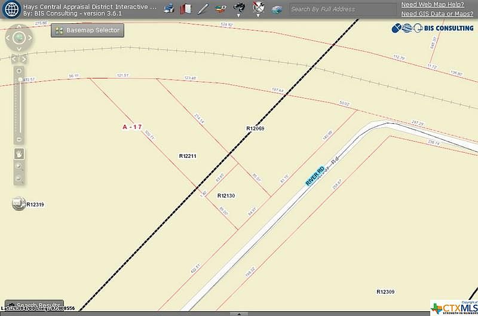Expand the compass tool dropdown arrow
The height and width of the screenshot is (316, 478).
[258, 16]
